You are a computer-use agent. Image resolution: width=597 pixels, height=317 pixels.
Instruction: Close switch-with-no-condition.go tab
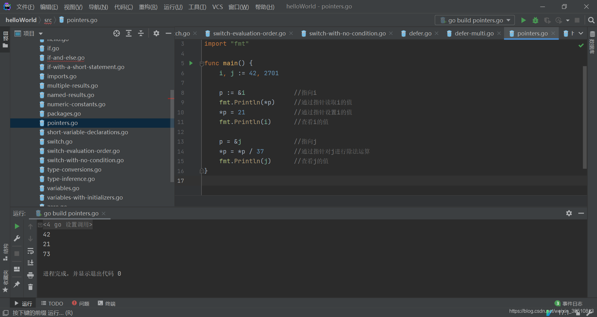click(391, 33)
